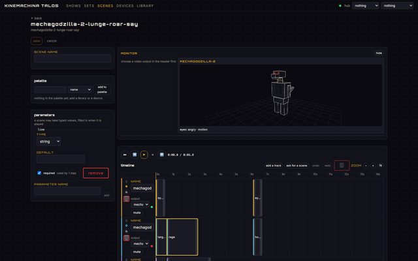The height and width of the screenshot is (261, 418).
Task: Select the targ... clip on second track
Action: pos(161,237)
